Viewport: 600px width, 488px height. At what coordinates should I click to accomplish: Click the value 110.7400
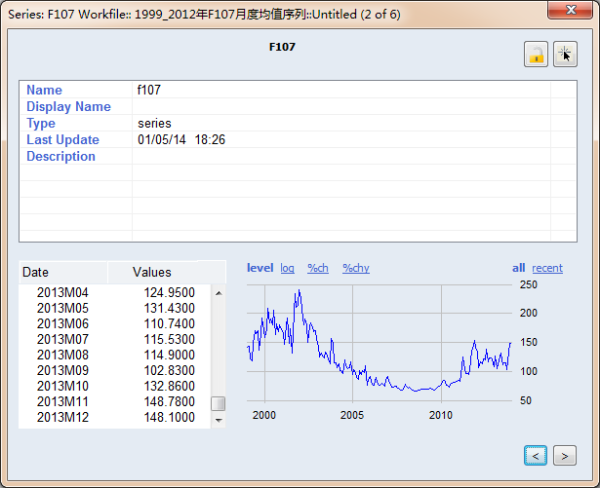point(169,323)
